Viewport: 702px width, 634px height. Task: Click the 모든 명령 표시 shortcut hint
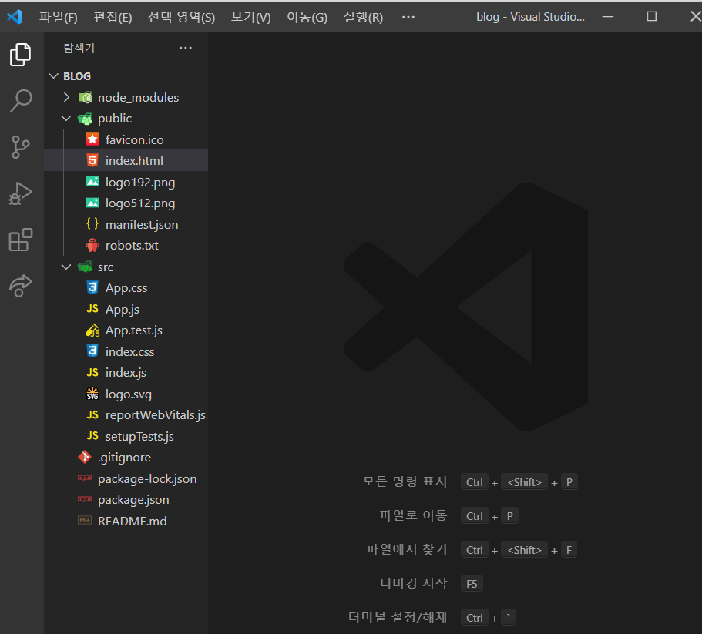click(405, 481)
